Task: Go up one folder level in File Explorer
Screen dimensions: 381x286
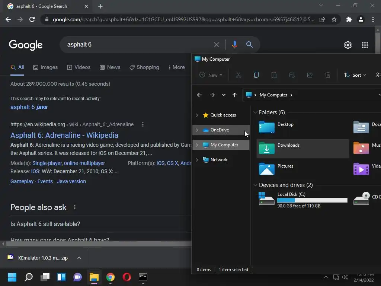Action: point(234,95)
